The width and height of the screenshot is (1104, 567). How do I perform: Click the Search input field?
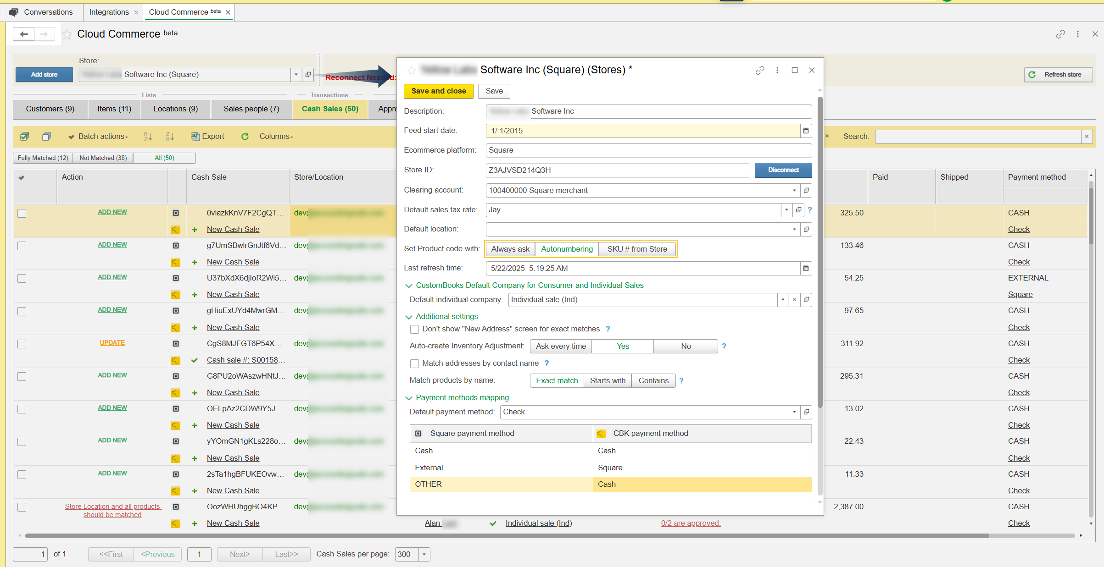(978, 136)
